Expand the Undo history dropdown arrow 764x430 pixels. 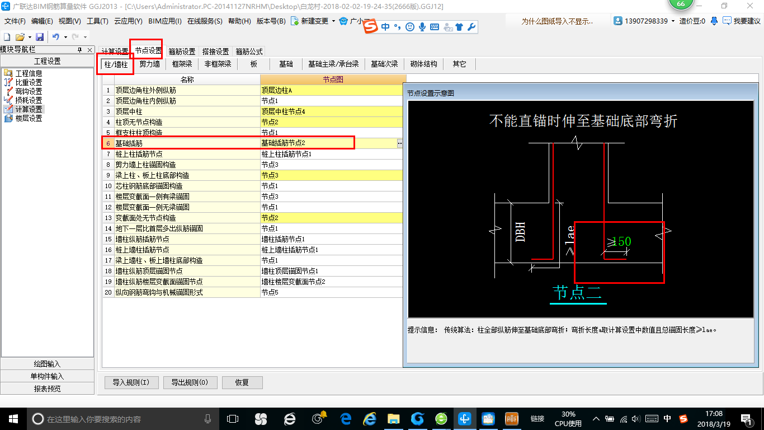(65, 37)
